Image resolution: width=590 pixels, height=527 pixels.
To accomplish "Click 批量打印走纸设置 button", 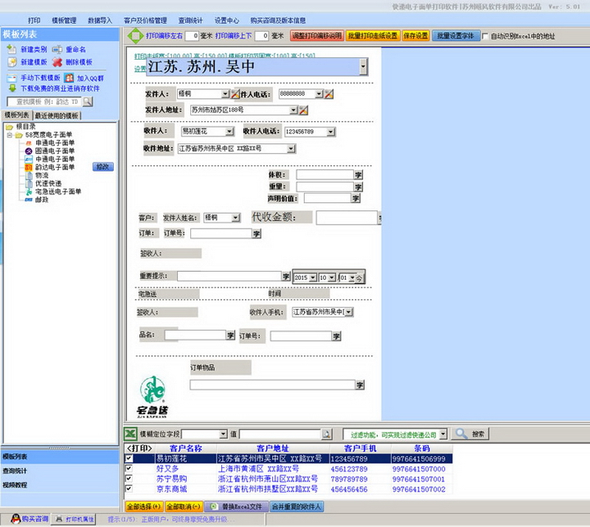I will [x=373, y=36].
